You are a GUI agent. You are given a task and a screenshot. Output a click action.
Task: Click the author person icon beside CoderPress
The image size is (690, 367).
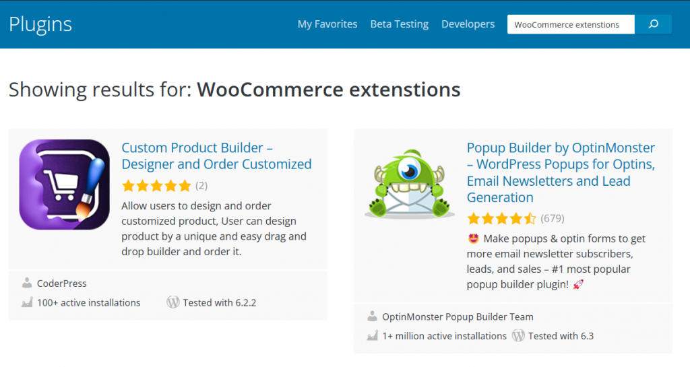coord(27,283)
